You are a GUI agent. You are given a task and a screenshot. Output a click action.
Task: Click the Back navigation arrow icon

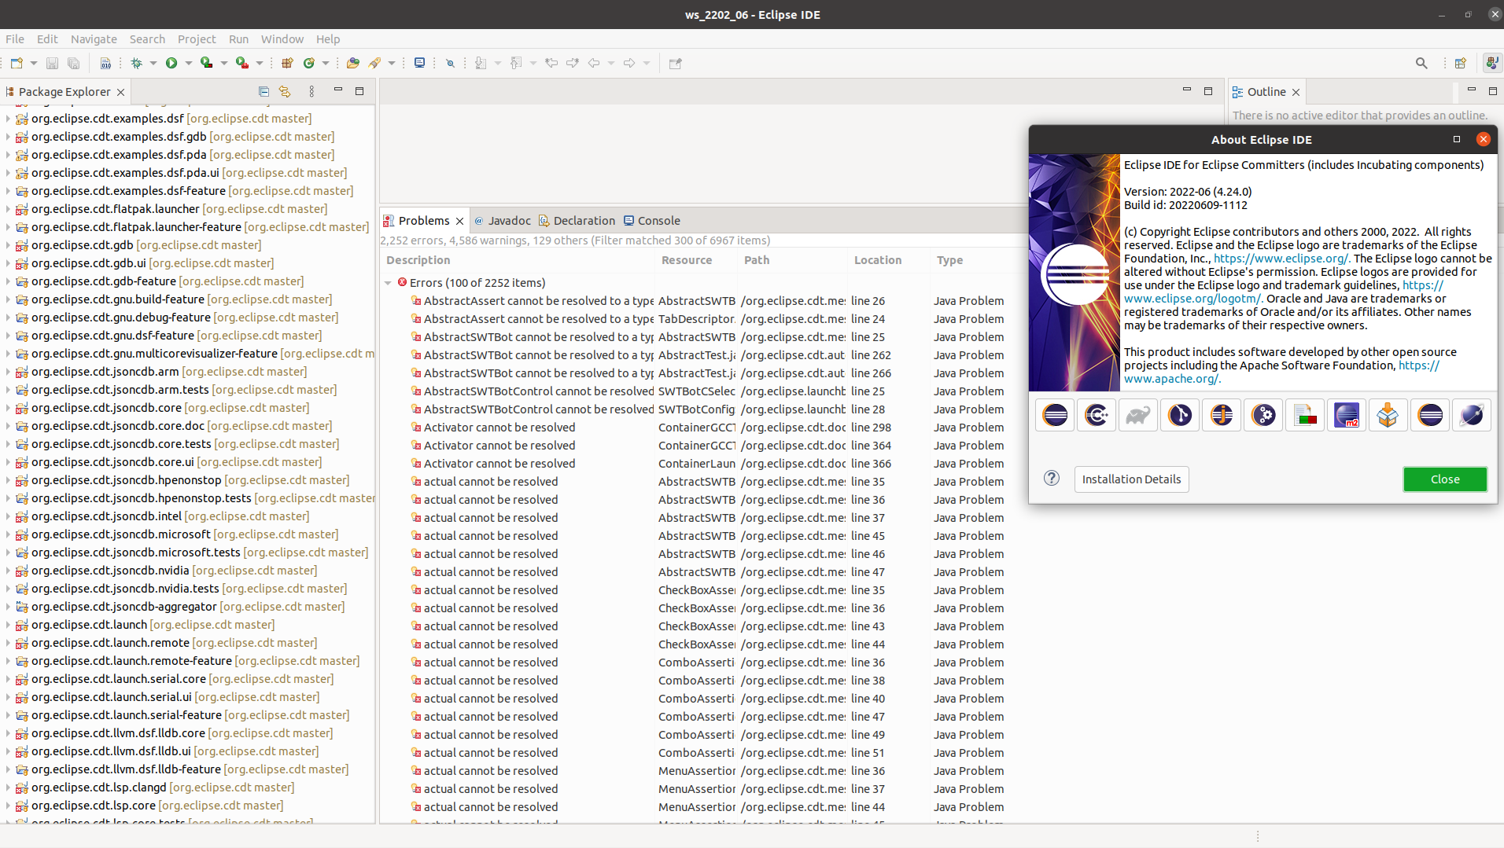coord(594,63)
